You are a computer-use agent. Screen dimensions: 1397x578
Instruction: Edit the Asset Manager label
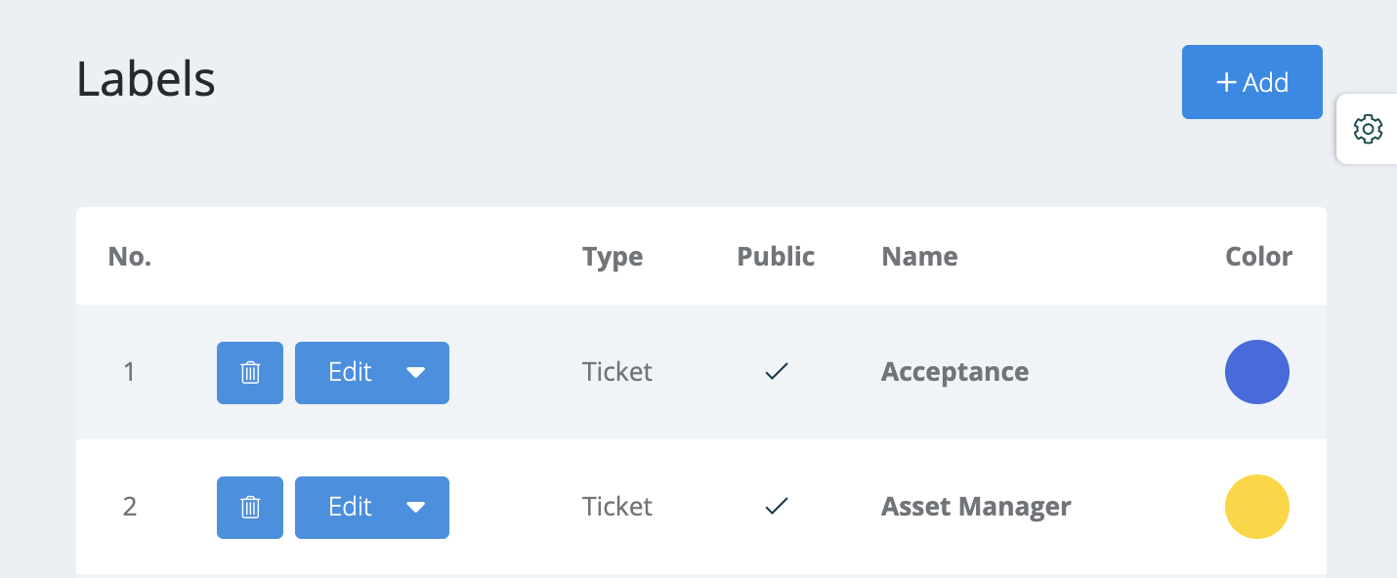[x=350, y=507]
